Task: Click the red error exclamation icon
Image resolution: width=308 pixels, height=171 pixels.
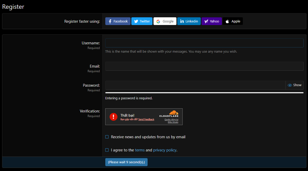Action: (114, 117)
